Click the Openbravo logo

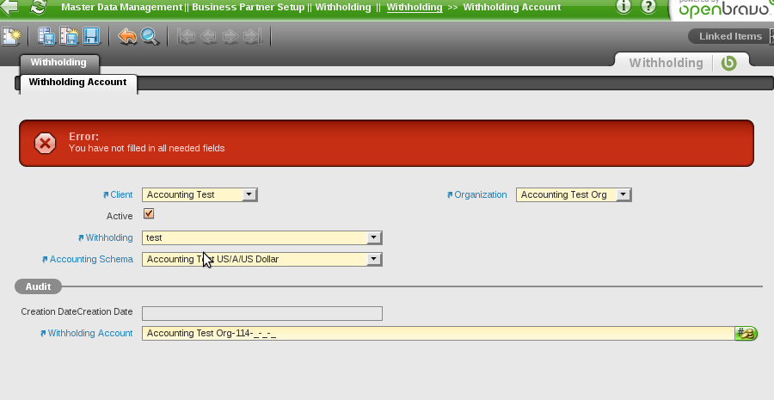pyautogui.click(x=723, y=9)
